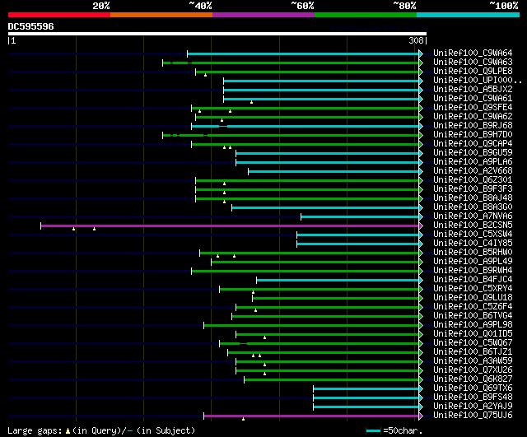Open the UniRef100_A9PLA6 entry
Viewport: 527px width, 437px height.
click(473, 162)
